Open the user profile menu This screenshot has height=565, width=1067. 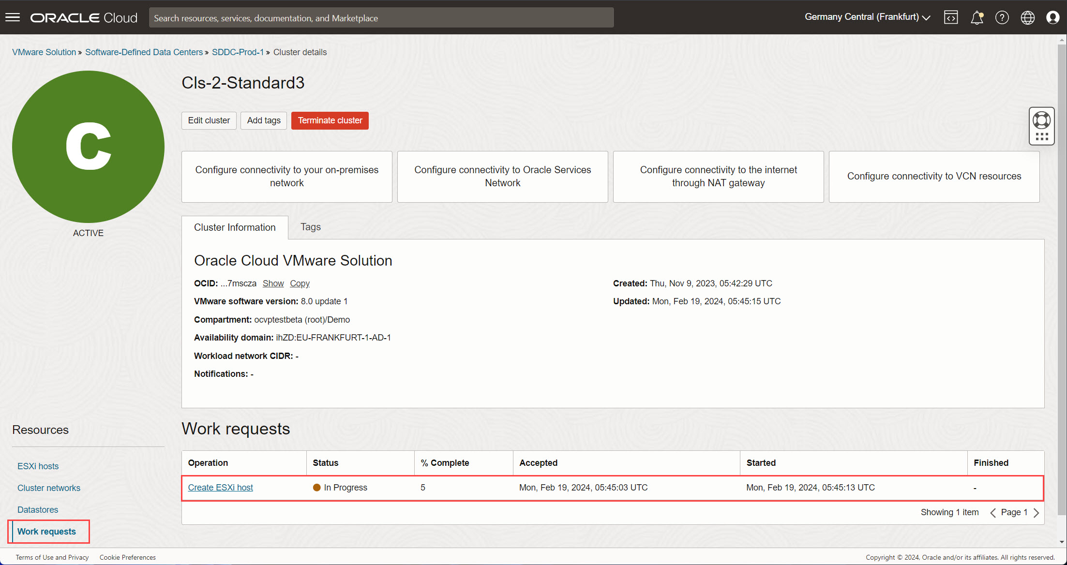point(1052,18)
